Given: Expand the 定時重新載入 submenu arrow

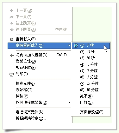Looking at the screenshot, I should click(x=69, y=45).
